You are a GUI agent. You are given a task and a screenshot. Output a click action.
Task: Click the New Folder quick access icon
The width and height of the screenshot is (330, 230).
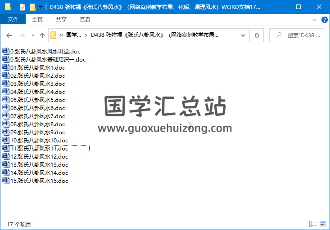[x=32, y=7]
